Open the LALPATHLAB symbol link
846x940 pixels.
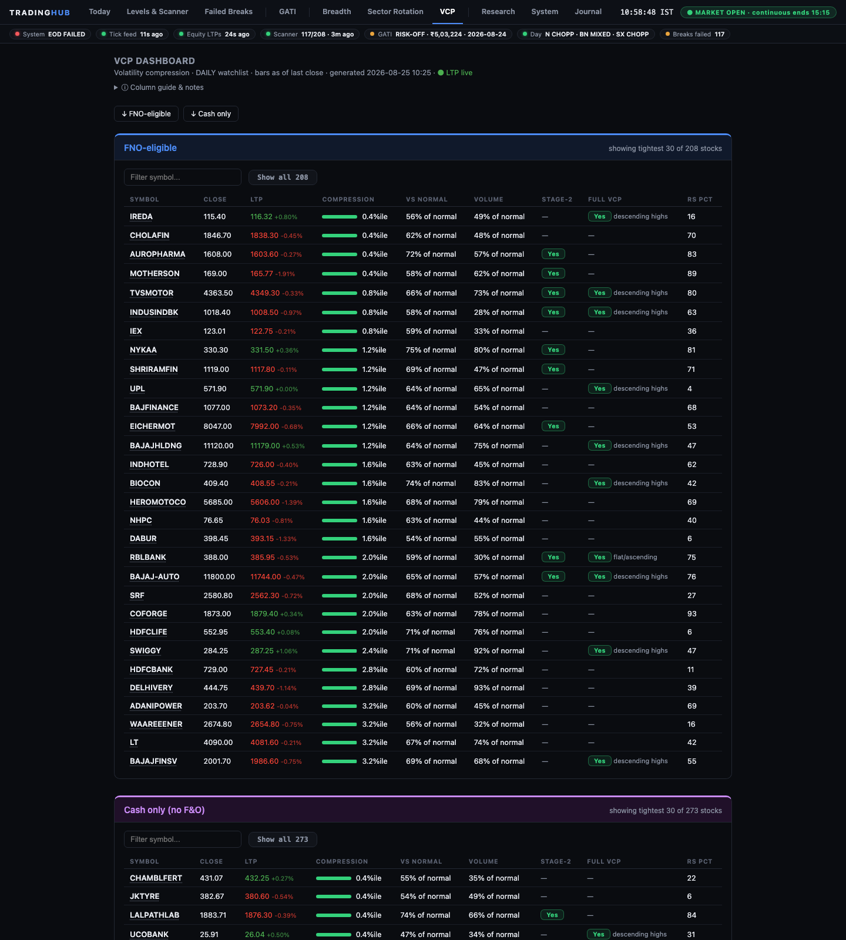point(155,915)
